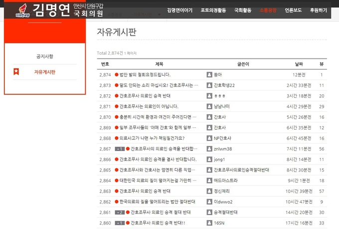Image resolution: width=339 pixels, height=229 pixels.
Task: Click the 김명연 국회의원 site title
Action: point(68,10)
